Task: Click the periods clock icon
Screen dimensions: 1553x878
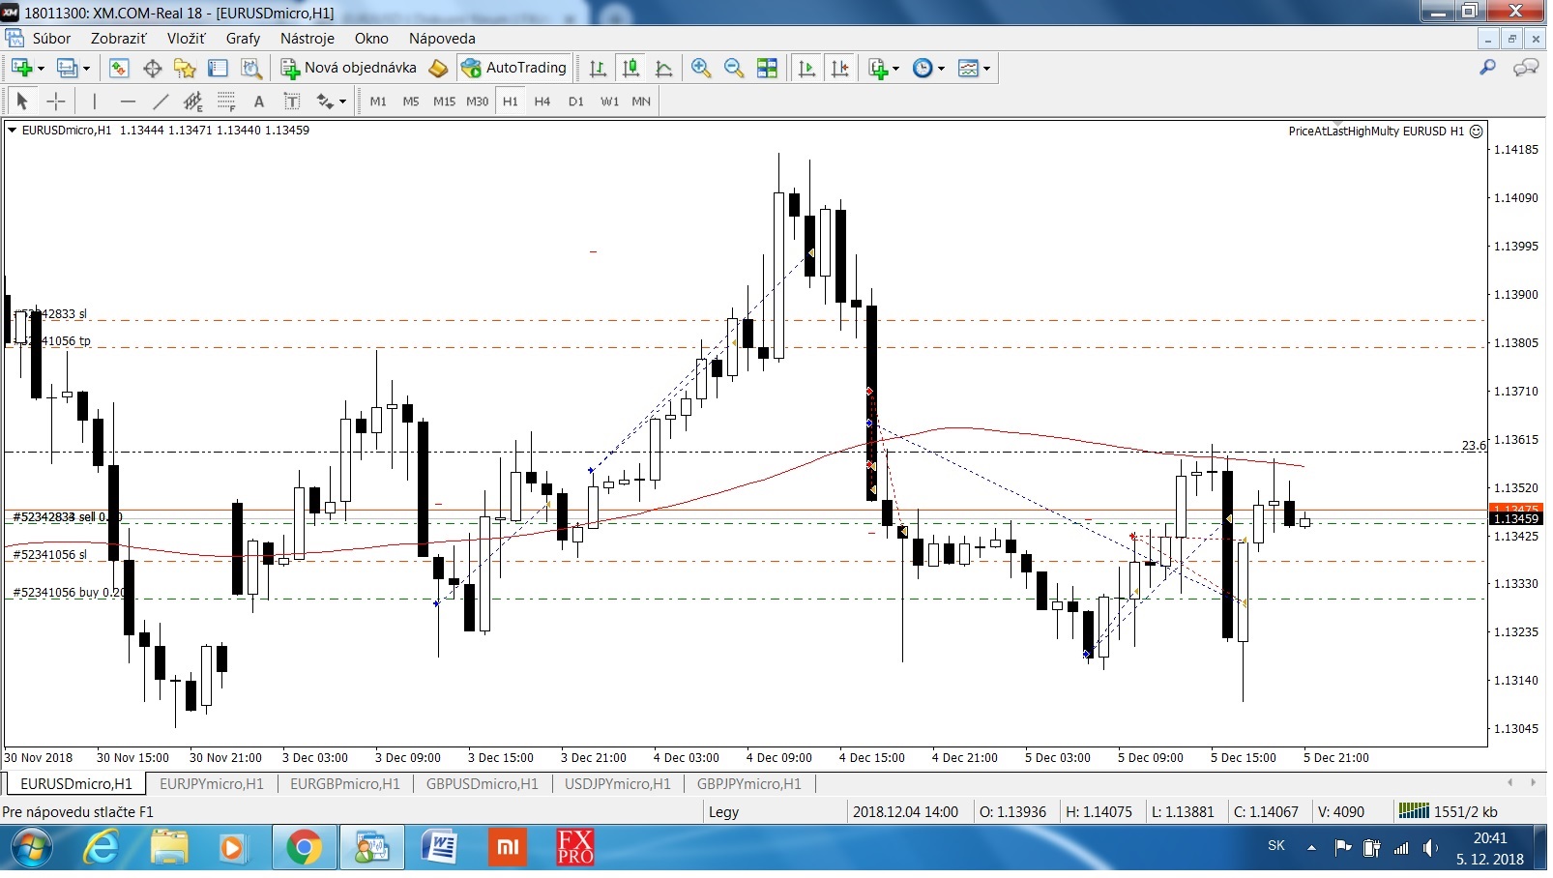Action: (923, 68)
